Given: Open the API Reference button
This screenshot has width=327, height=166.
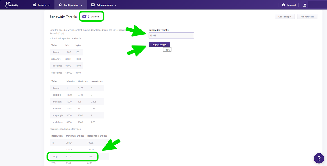Looking at the screenshot, I should [x=307, y=17].
